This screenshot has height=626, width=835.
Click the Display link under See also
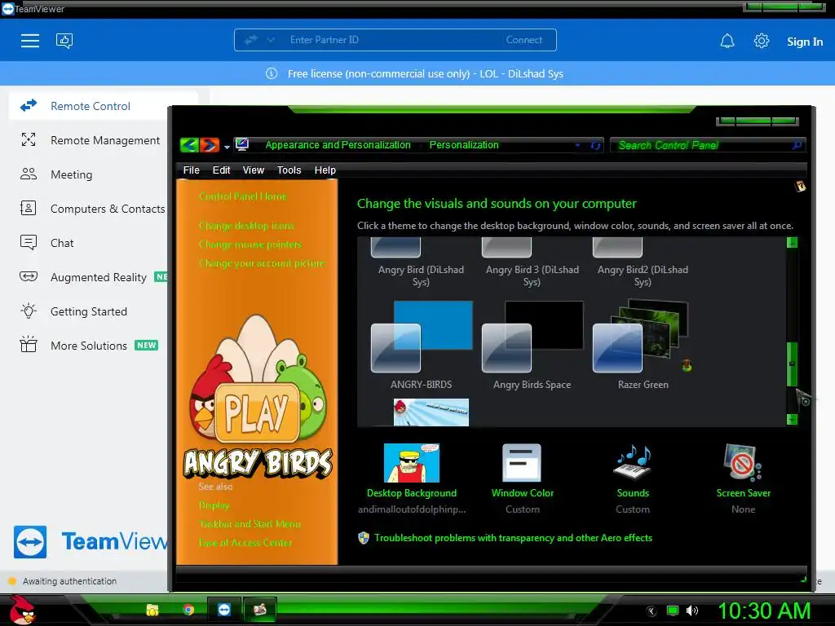[214, 505]
